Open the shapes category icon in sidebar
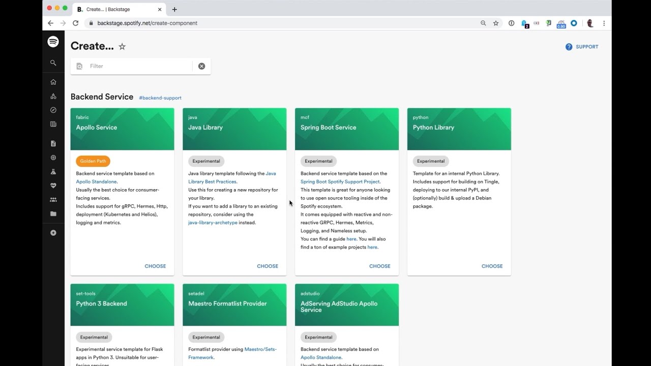 53,96
